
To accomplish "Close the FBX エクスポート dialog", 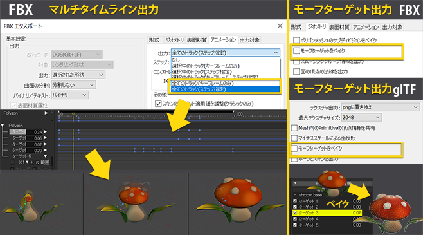I will 280,26.
